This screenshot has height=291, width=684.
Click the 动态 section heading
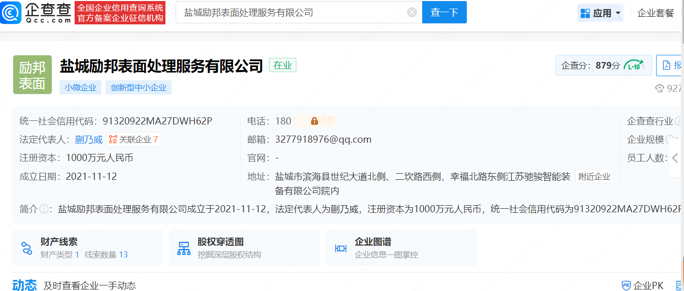click(25, 285)
